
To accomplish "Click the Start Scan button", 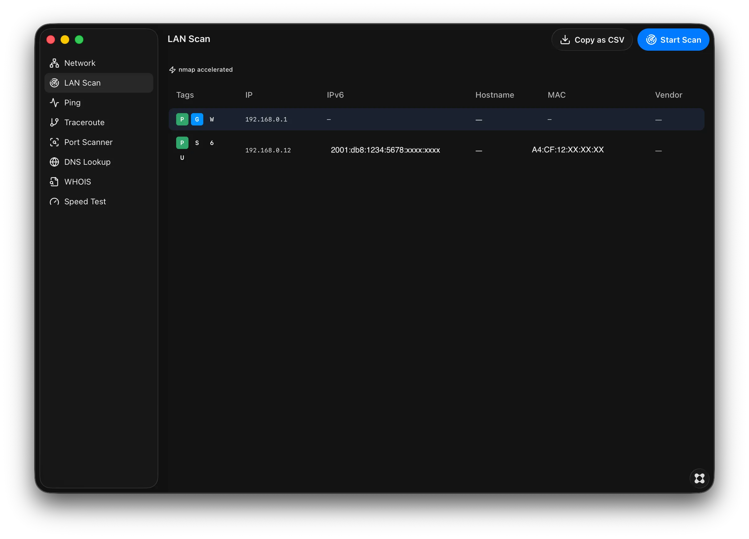I will point(673,40).
